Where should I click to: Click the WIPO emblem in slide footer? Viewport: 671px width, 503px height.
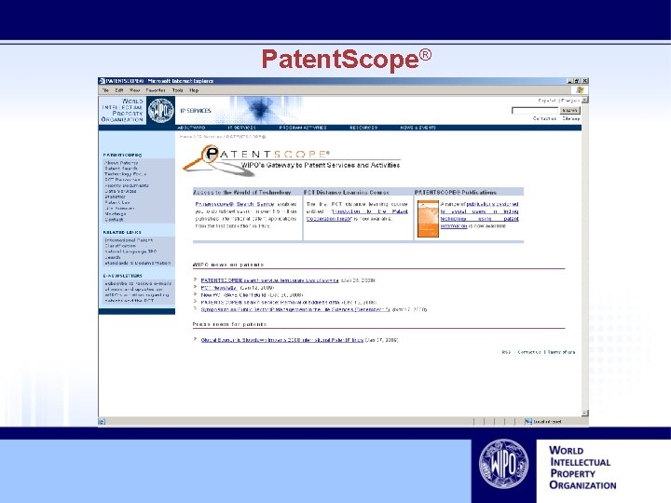pyautogui.click(x=503, y=464)
